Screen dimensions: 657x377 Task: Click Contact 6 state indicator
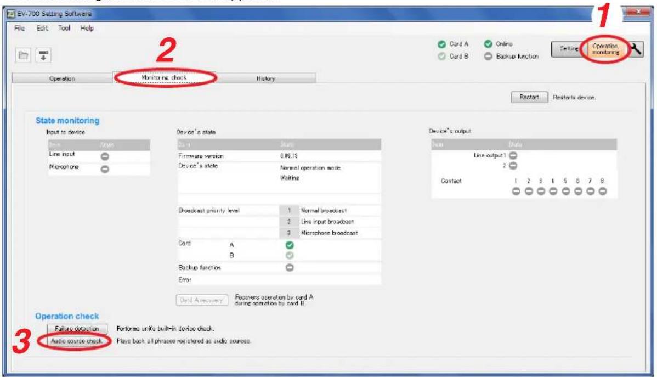(578, 191)
